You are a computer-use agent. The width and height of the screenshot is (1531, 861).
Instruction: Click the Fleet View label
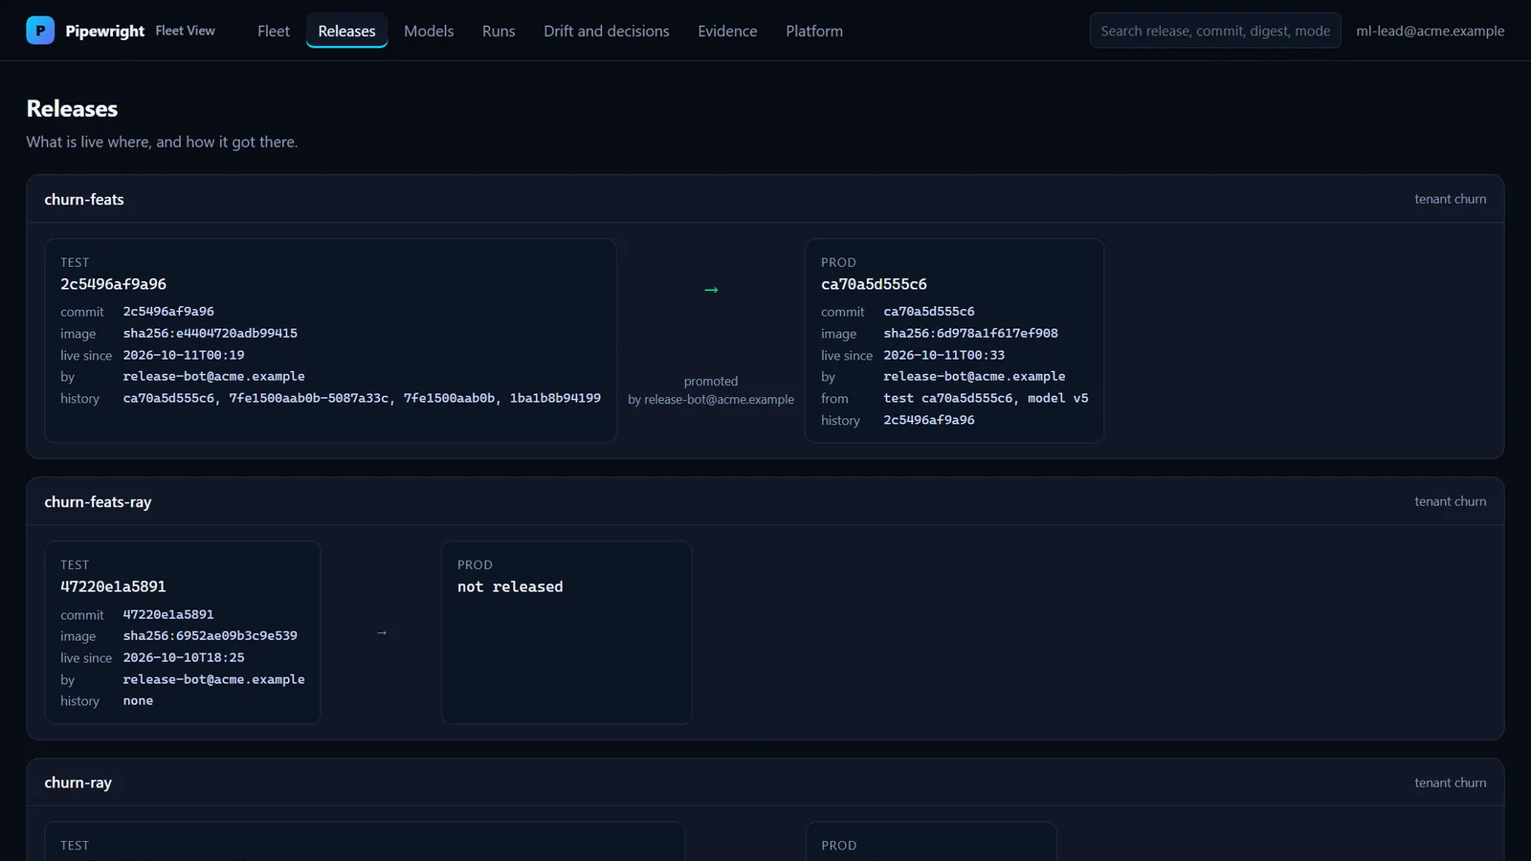(x=185, y=31)
